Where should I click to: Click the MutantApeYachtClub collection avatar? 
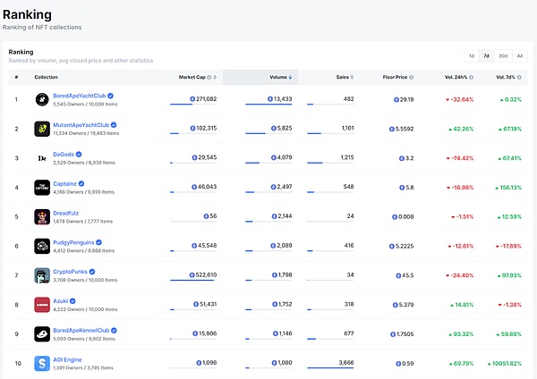(42, 129)
